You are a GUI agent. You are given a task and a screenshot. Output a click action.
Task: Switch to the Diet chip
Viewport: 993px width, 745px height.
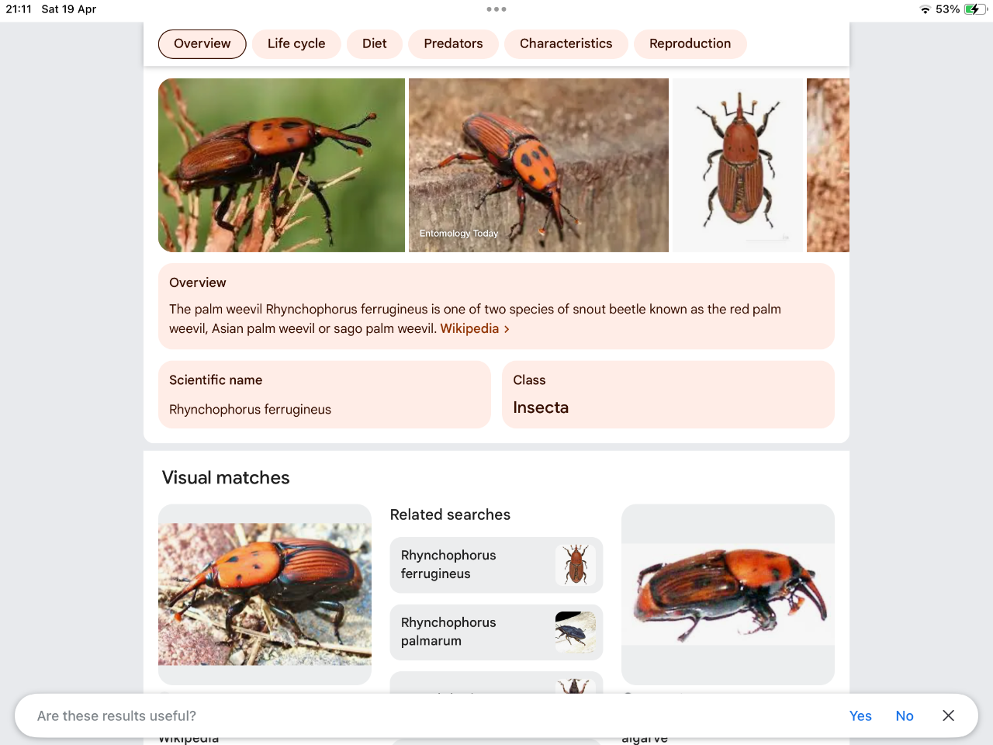pos(374,43)
